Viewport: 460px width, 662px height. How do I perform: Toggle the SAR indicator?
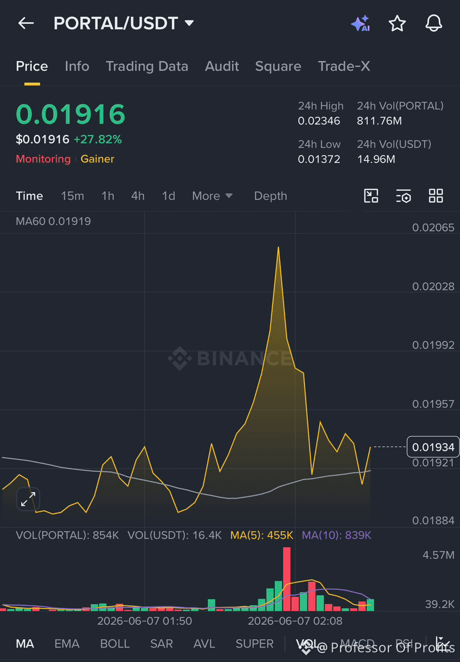point(161,644)
